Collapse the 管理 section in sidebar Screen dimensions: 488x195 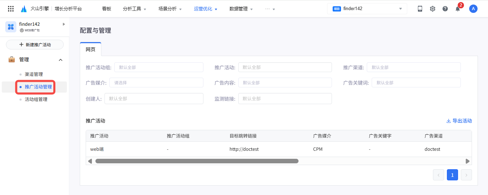pyautogui.click(x=61, y=60)
